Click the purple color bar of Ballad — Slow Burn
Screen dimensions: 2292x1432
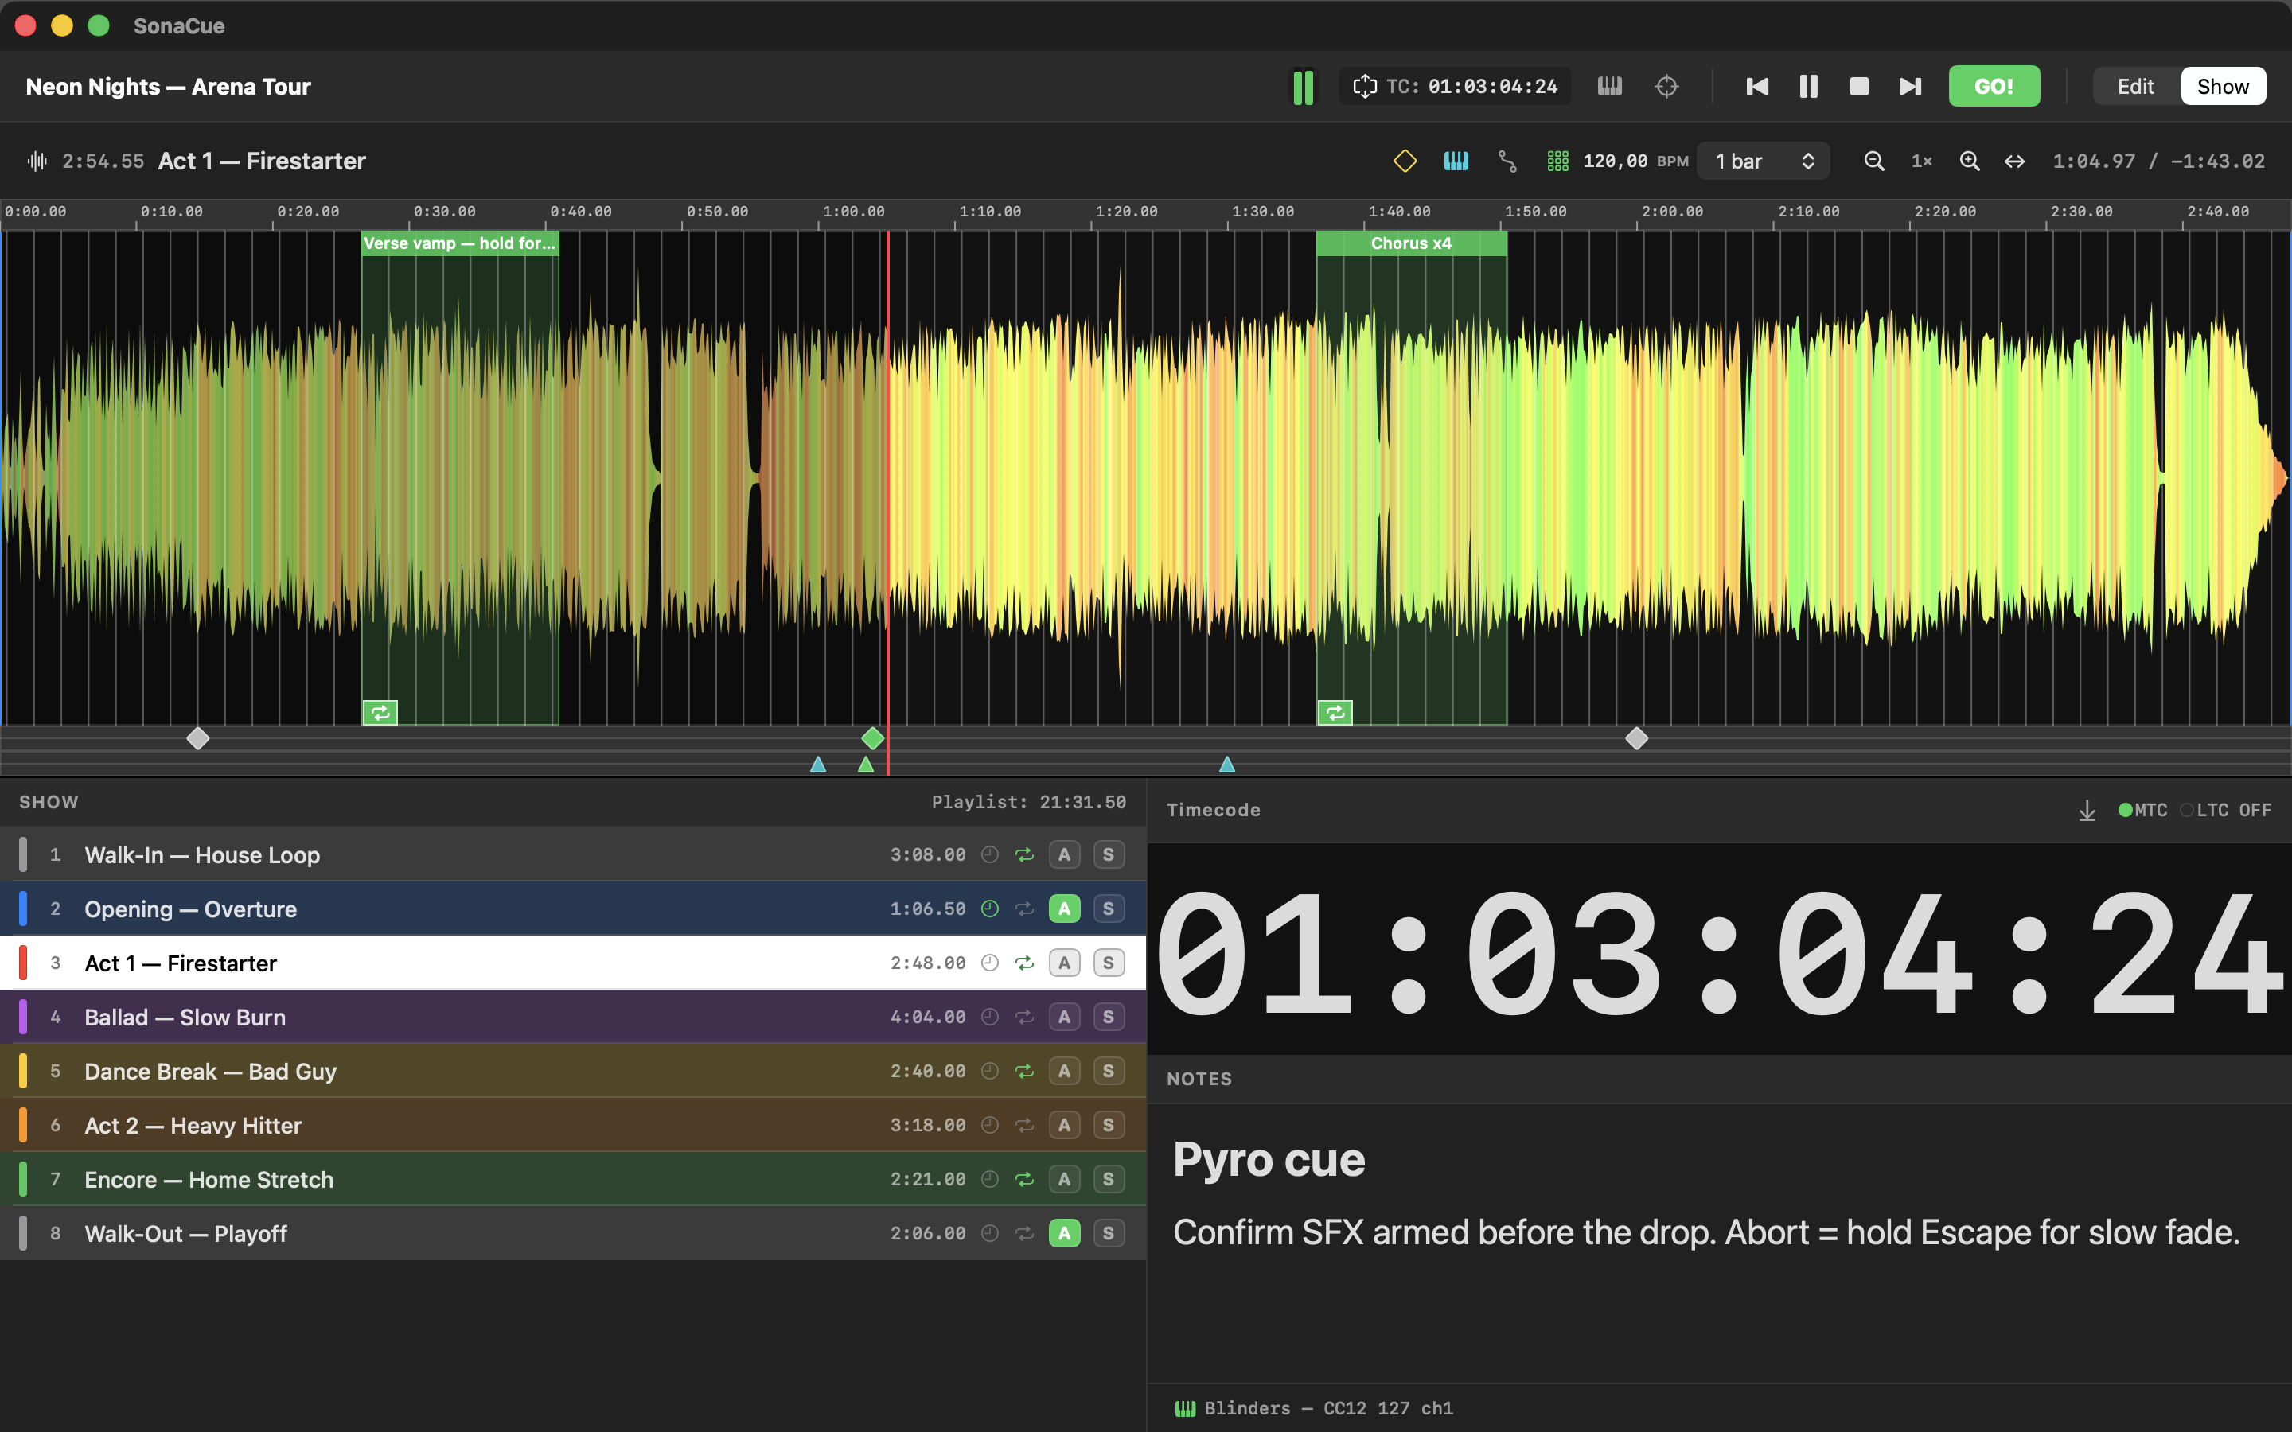23,1016
